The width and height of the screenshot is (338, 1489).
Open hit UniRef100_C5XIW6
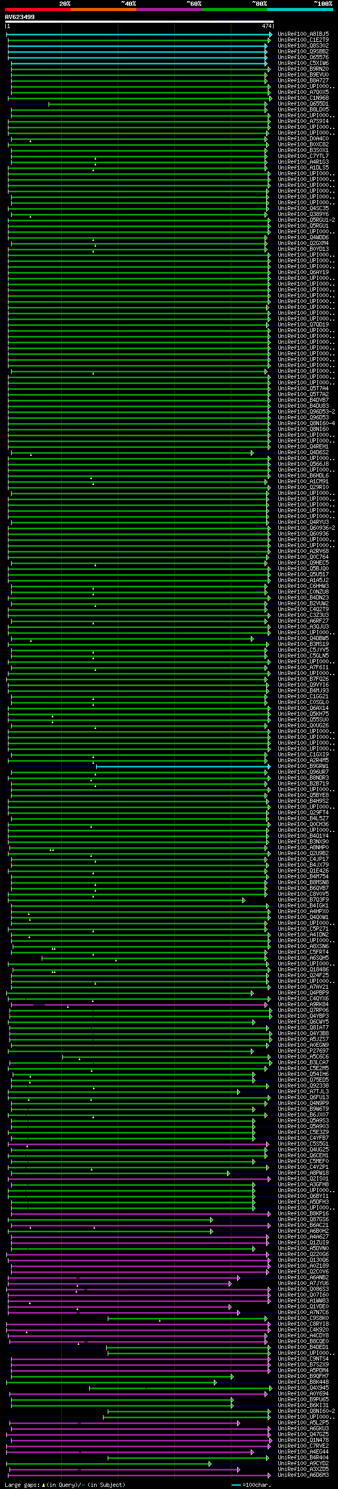click(303, 63)
